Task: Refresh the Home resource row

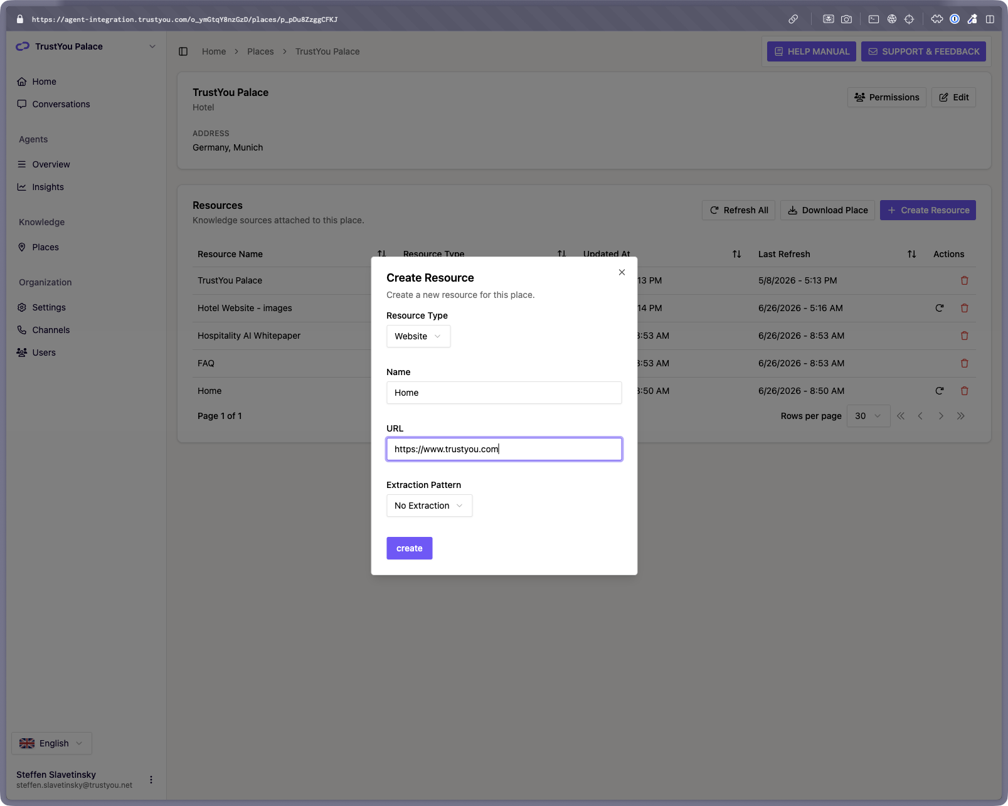Action: pyautogui.click(x=940, y=391)
